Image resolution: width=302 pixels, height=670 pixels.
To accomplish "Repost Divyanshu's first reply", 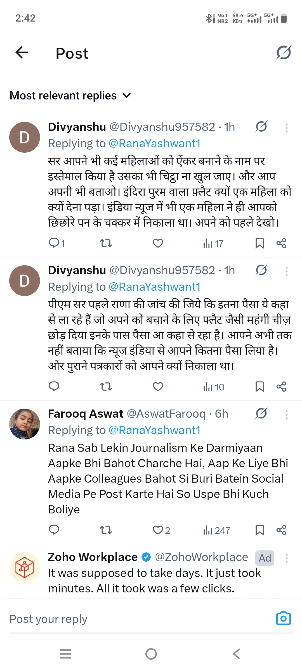I will coord(106,243).
